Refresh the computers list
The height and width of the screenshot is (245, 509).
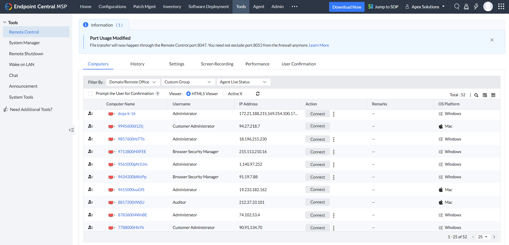pos(258,94)
